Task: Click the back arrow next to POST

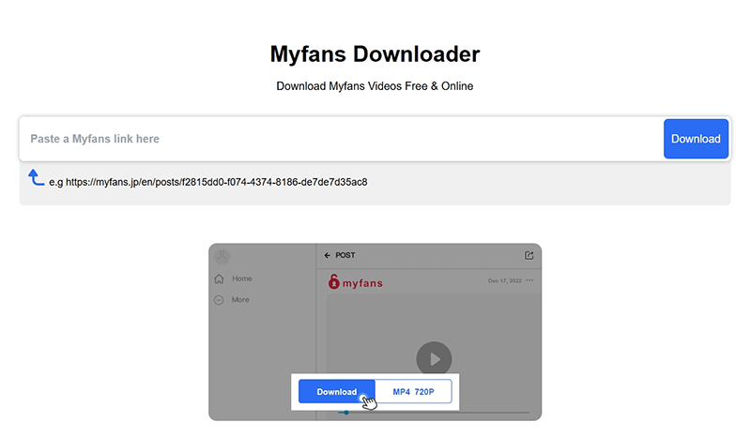Action: 327,256
